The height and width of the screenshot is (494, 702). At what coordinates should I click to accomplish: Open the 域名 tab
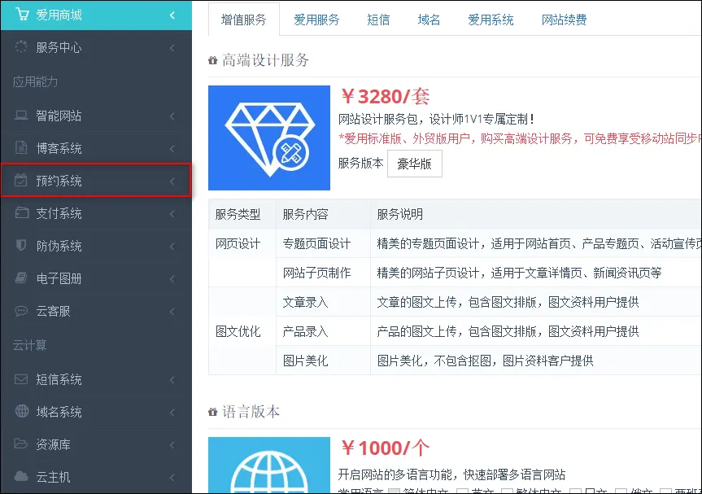pos(429,20)
